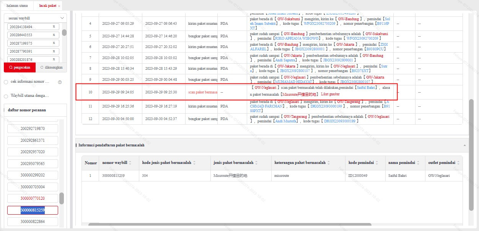Sort by jenis paket bermasalah column
This screenshot has width=479, height=231.
(x=257, y=163)
